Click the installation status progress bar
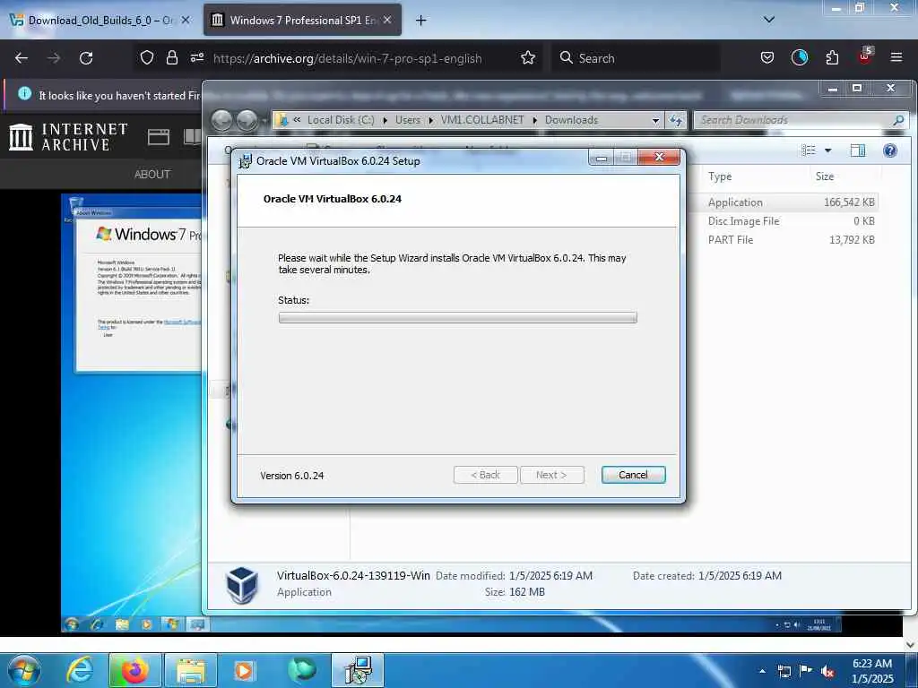 click(457, 318)
